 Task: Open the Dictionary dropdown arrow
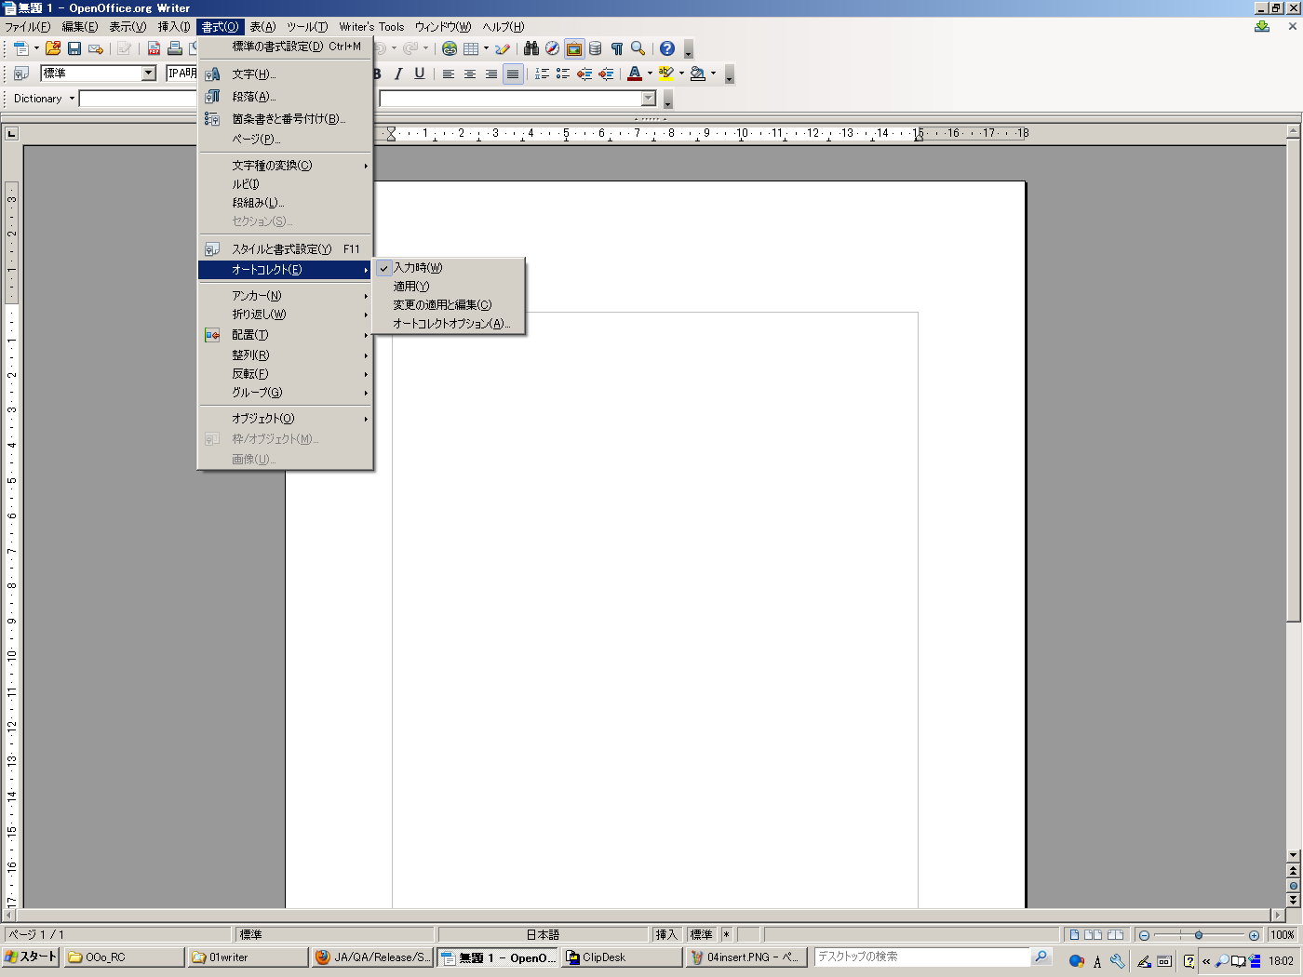pyautogui.click(x=72, y=99)
